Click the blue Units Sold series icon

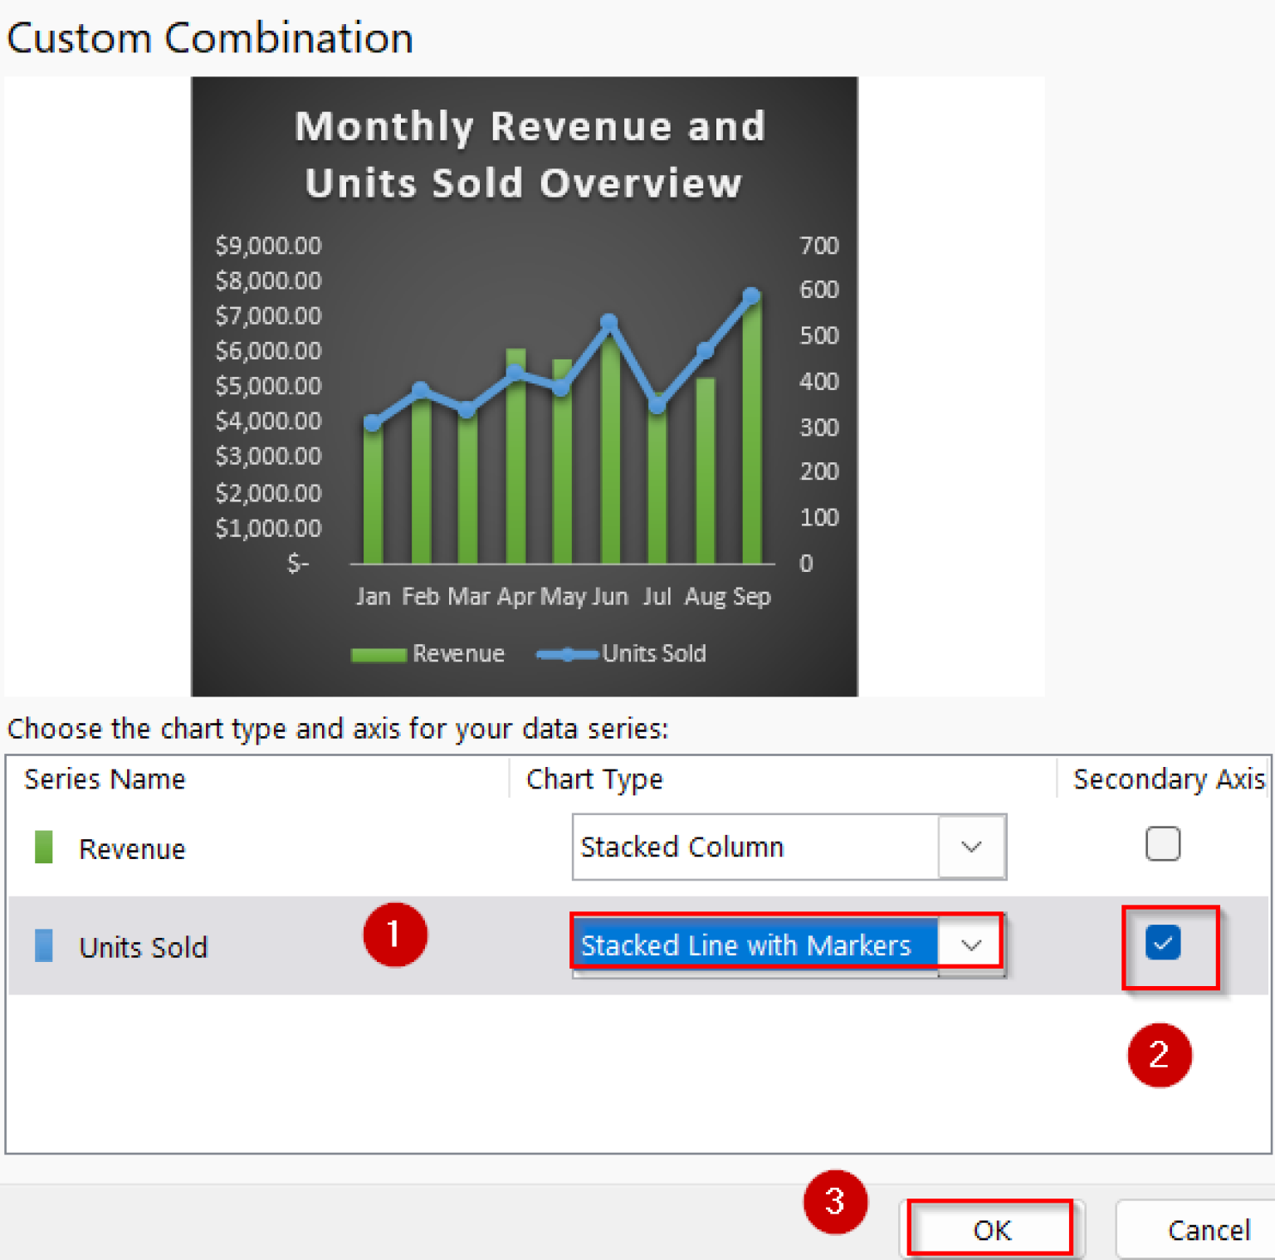pyautogui.click(x=42, y=946)
